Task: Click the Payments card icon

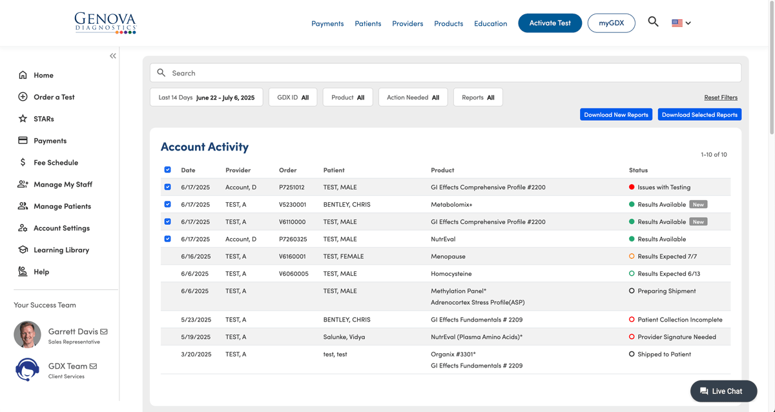Action: coord(23,141)
